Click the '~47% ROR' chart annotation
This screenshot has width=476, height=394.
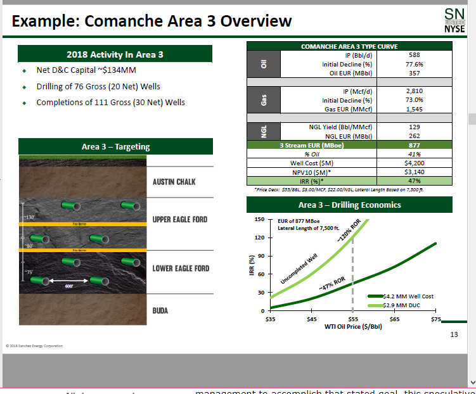(332, 283)
